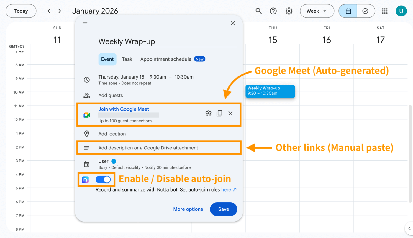413x238 pixels.
Task: Copy the Google Meet conference info
Action: pyautogui.click(x=219, y=113)
